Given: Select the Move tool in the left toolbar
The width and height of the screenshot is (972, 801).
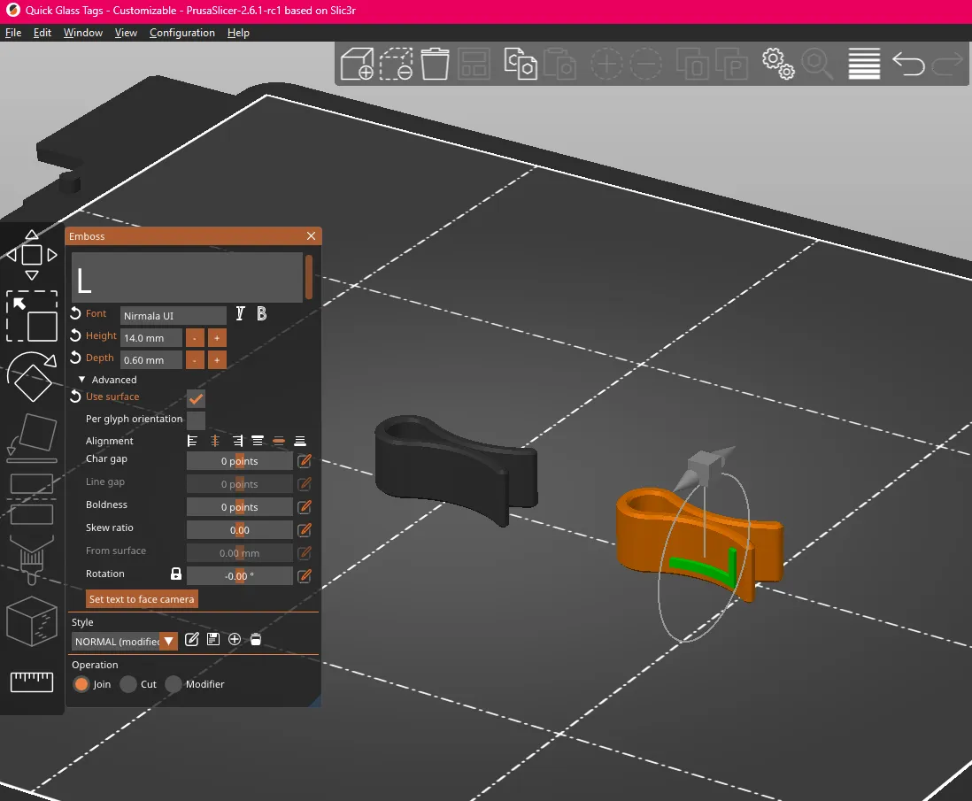Looking at the screenshot, I should (x=32, y=254).
